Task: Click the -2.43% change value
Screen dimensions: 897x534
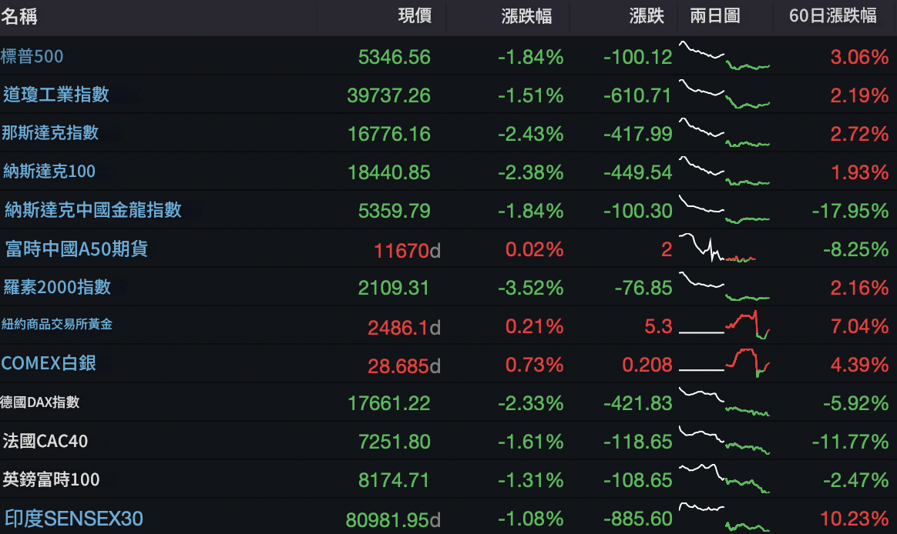Action: 531,134
